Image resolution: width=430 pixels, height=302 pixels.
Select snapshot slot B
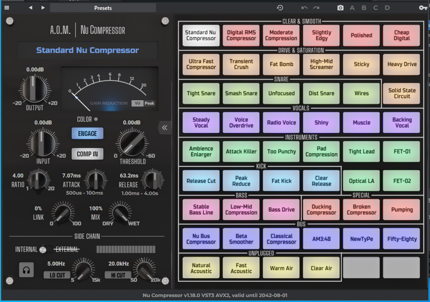[x=364, y=8]
